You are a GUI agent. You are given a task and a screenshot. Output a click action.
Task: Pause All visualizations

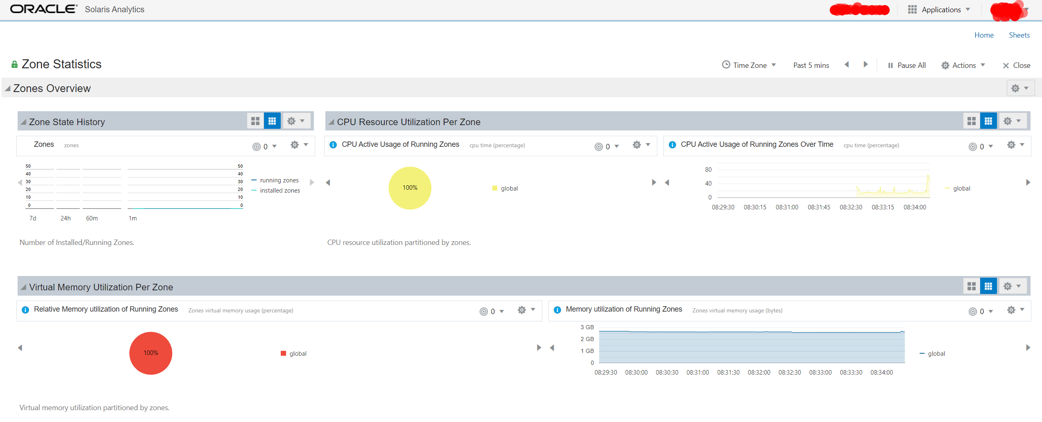(907, 65)
